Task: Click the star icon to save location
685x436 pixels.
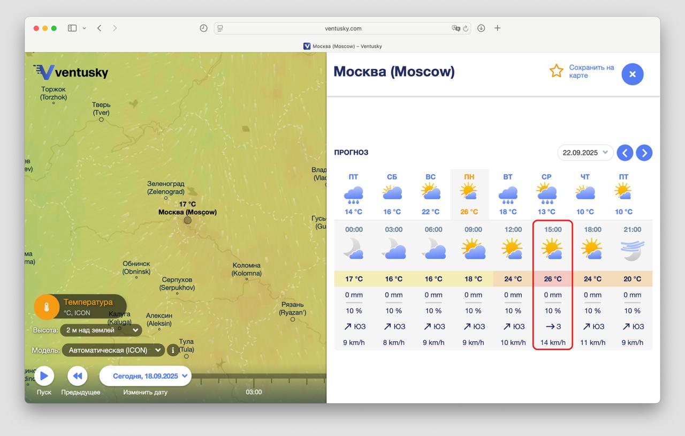Action: (x=557, y=71)
